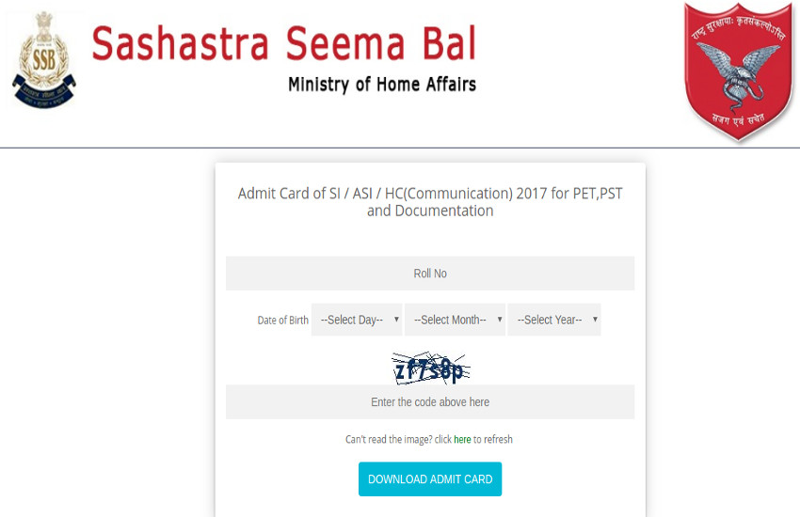The image size is (800, 517).
Task: Expand the Select Year dropdown
Action: pos(552,320)
